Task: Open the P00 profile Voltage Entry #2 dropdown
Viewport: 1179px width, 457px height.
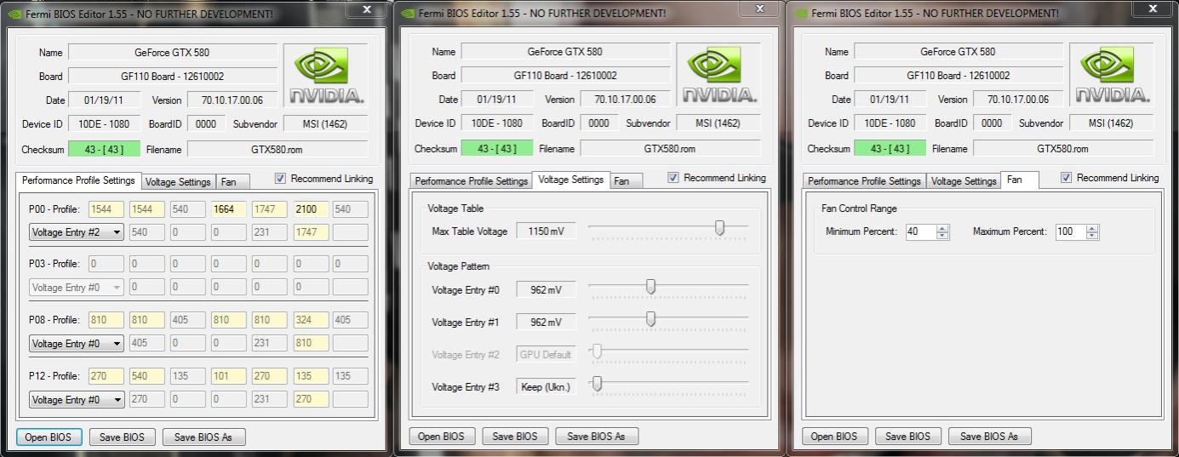Action: [x=77, y=231]
